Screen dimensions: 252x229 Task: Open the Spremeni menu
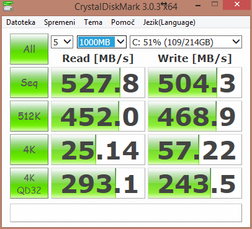(x=60, y=22)
